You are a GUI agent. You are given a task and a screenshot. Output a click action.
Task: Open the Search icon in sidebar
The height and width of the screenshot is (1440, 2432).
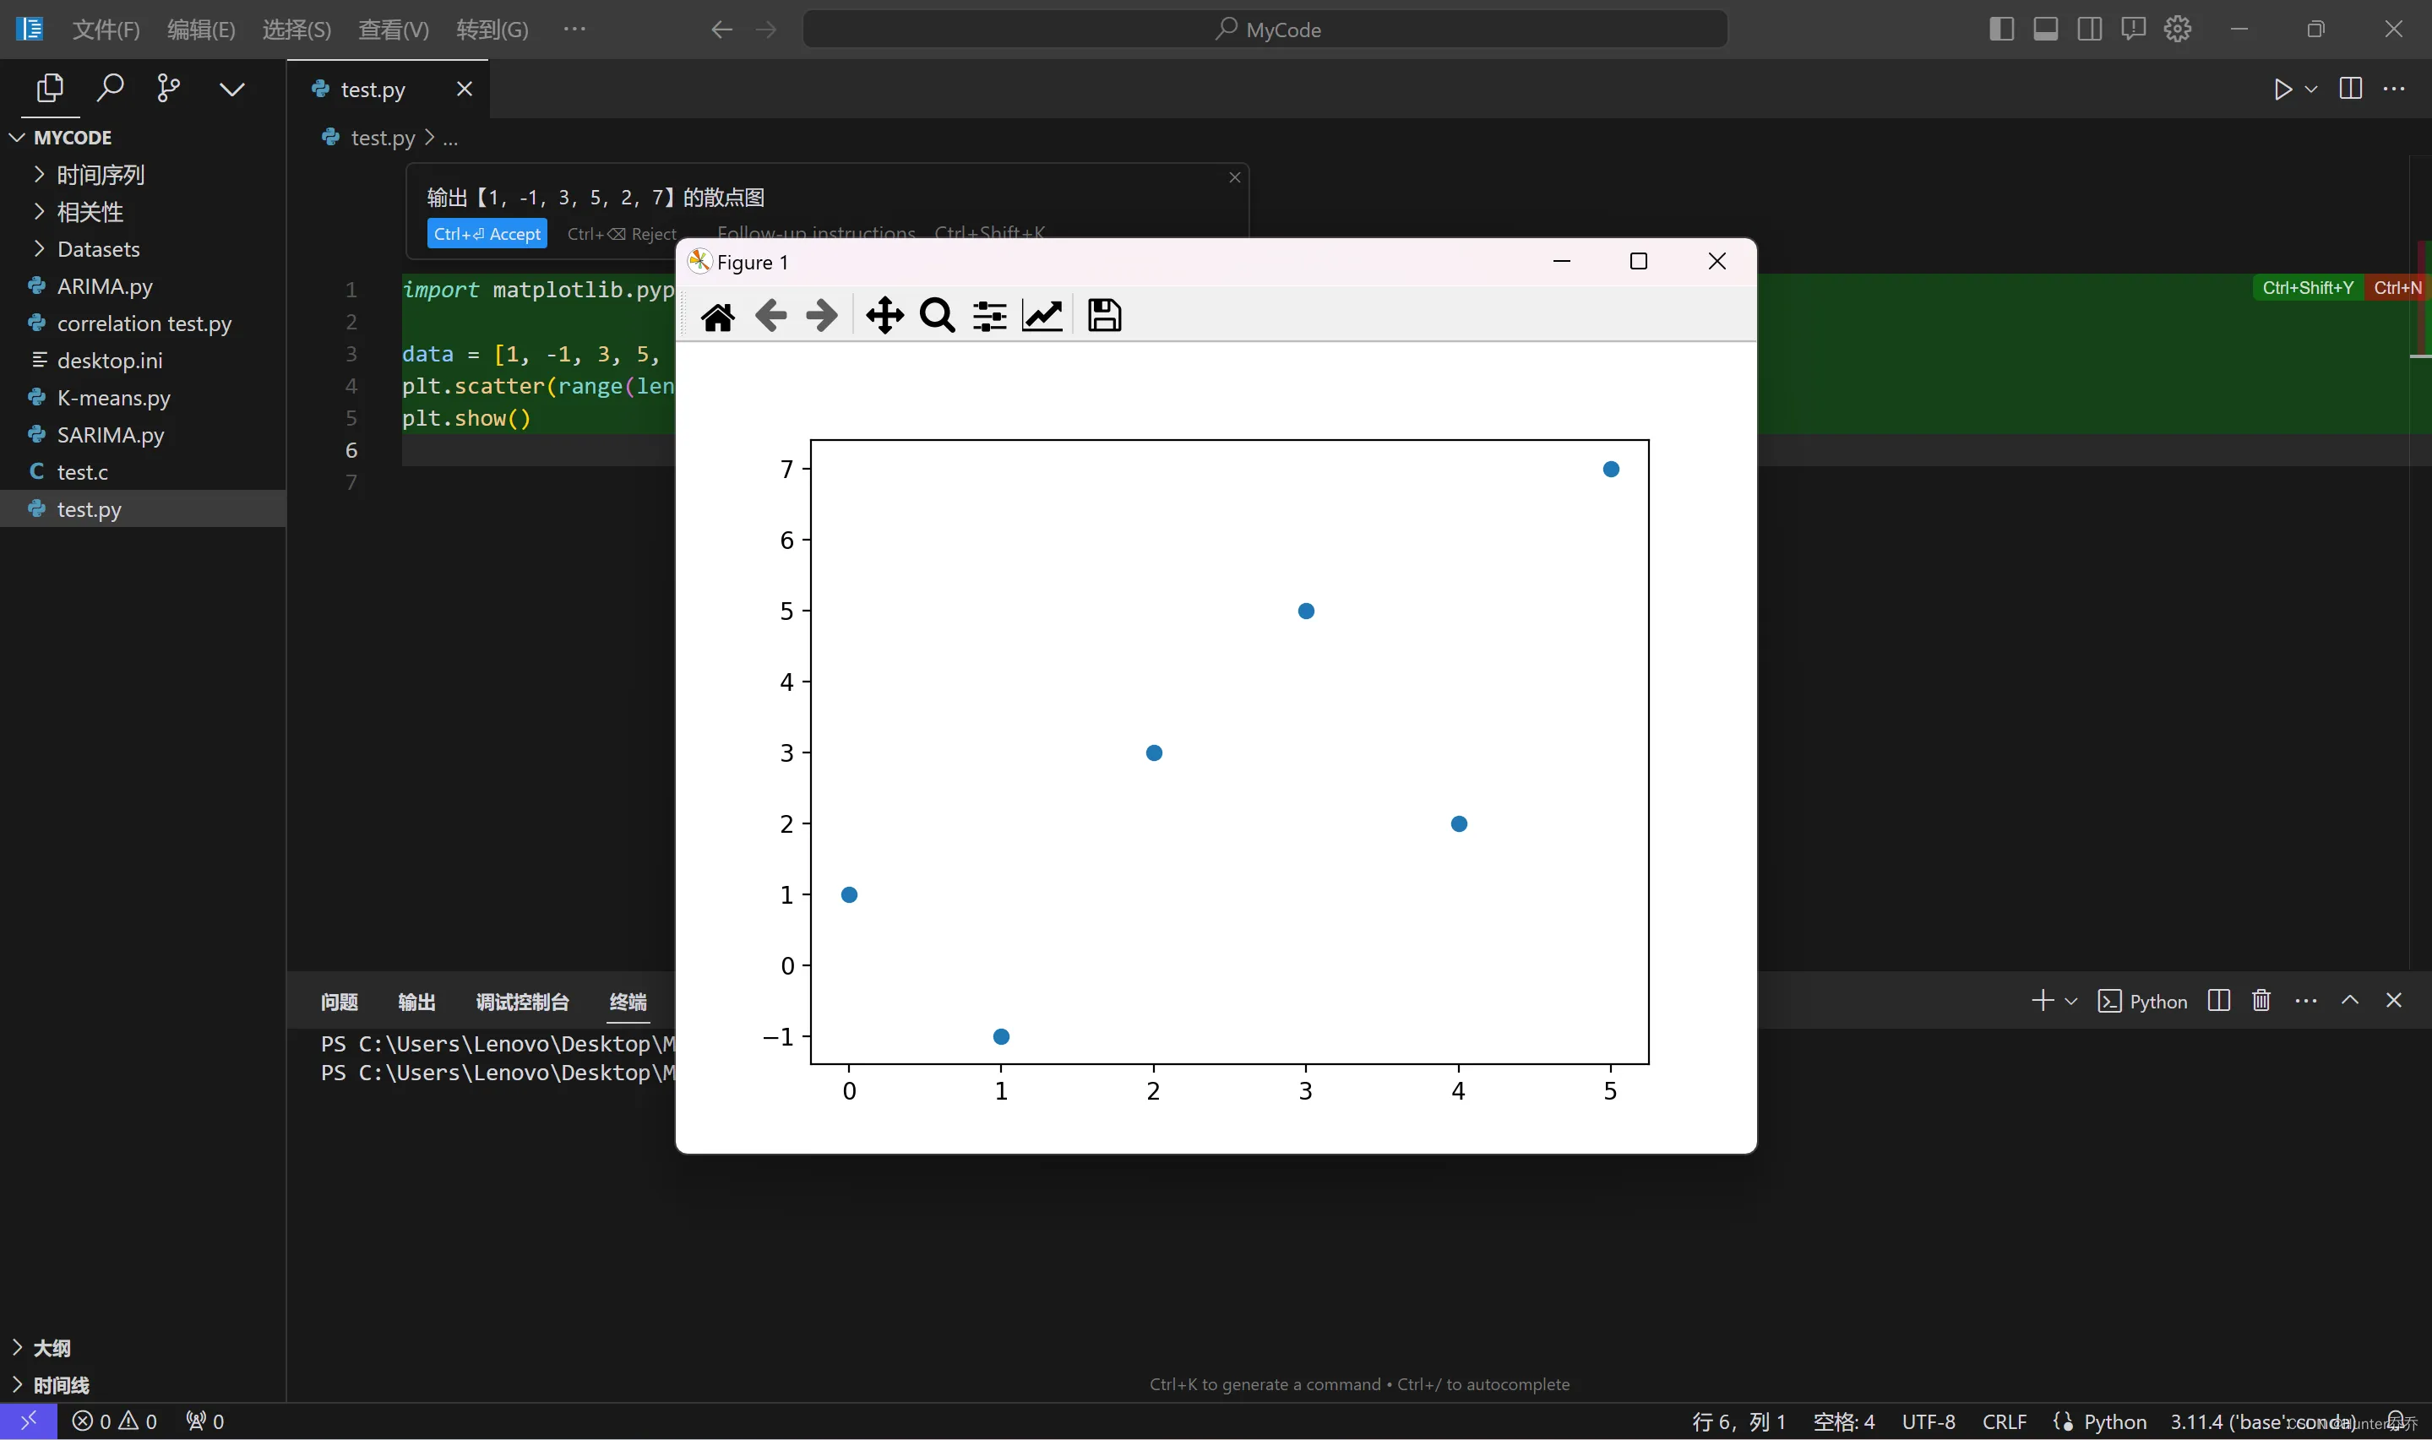pyautogui.click(x=110, y=90)
